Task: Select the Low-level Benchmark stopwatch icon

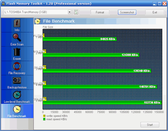Action: (17, 95)
